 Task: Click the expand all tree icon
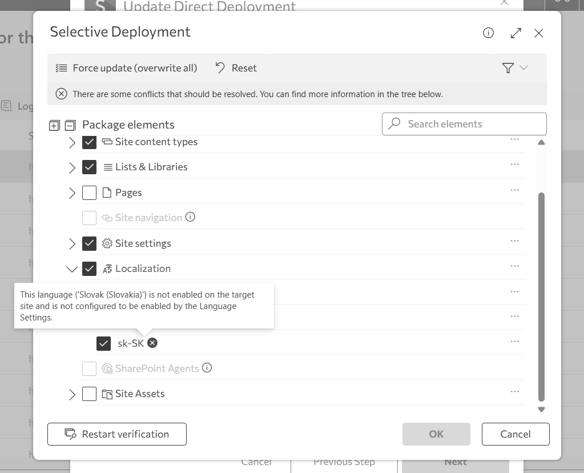[55, 125]
